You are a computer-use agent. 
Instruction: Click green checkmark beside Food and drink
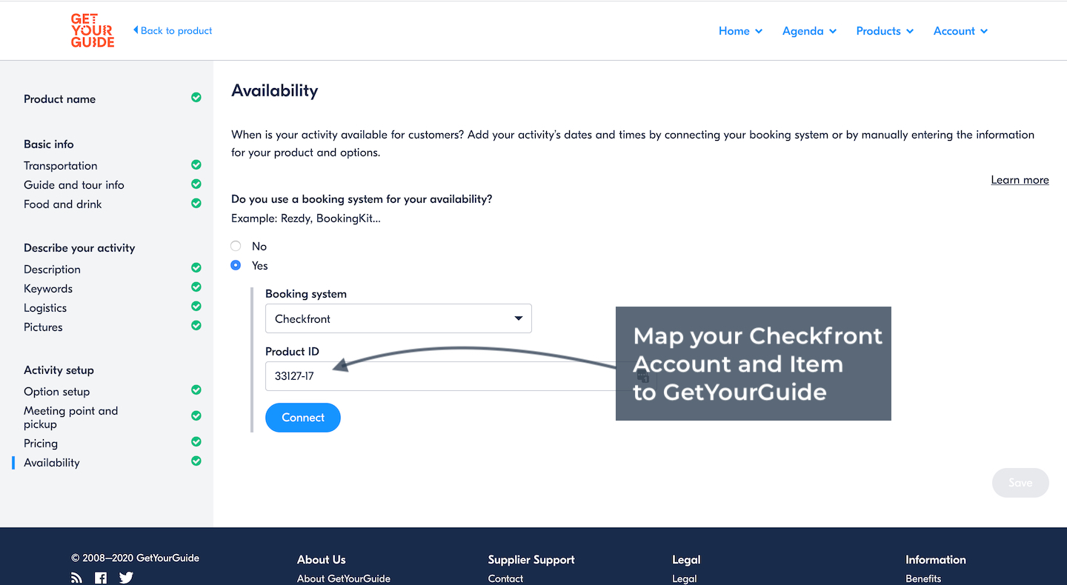(x=196, y=203)
